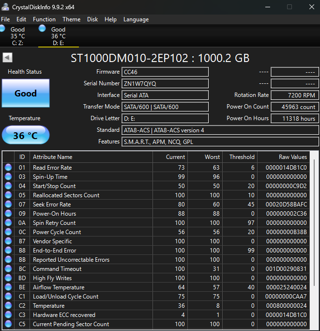320x331 pixels.
Task: Click status orb for Airflow Temperature
Action: point(8,287)
